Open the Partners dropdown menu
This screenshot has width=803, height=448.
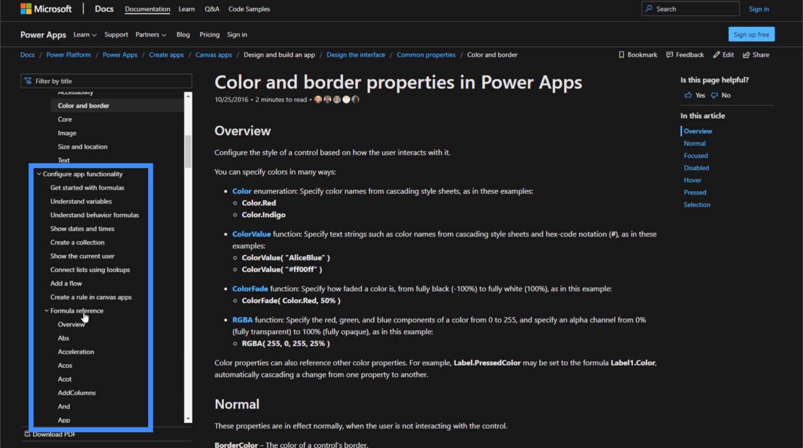point(151,34)
